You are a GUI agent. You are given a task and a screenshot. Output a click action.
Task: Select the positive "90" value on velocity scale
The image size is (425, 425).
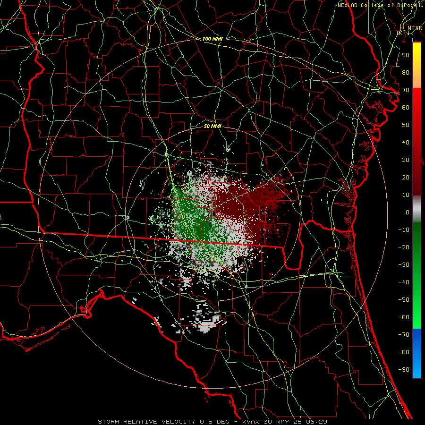point(406,55)
